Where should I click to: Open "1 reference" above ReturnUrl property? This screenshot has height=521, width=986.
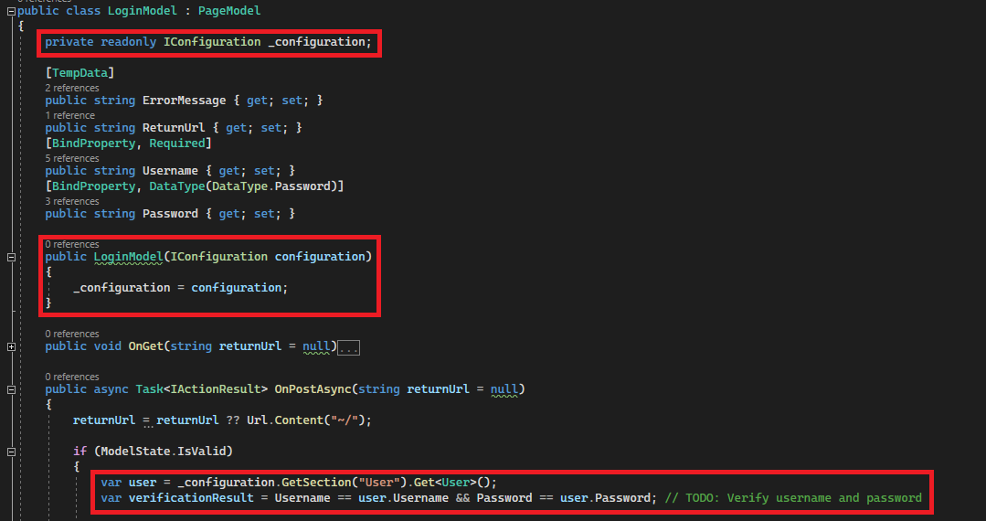pyautogui.click(x=69, y=115)
